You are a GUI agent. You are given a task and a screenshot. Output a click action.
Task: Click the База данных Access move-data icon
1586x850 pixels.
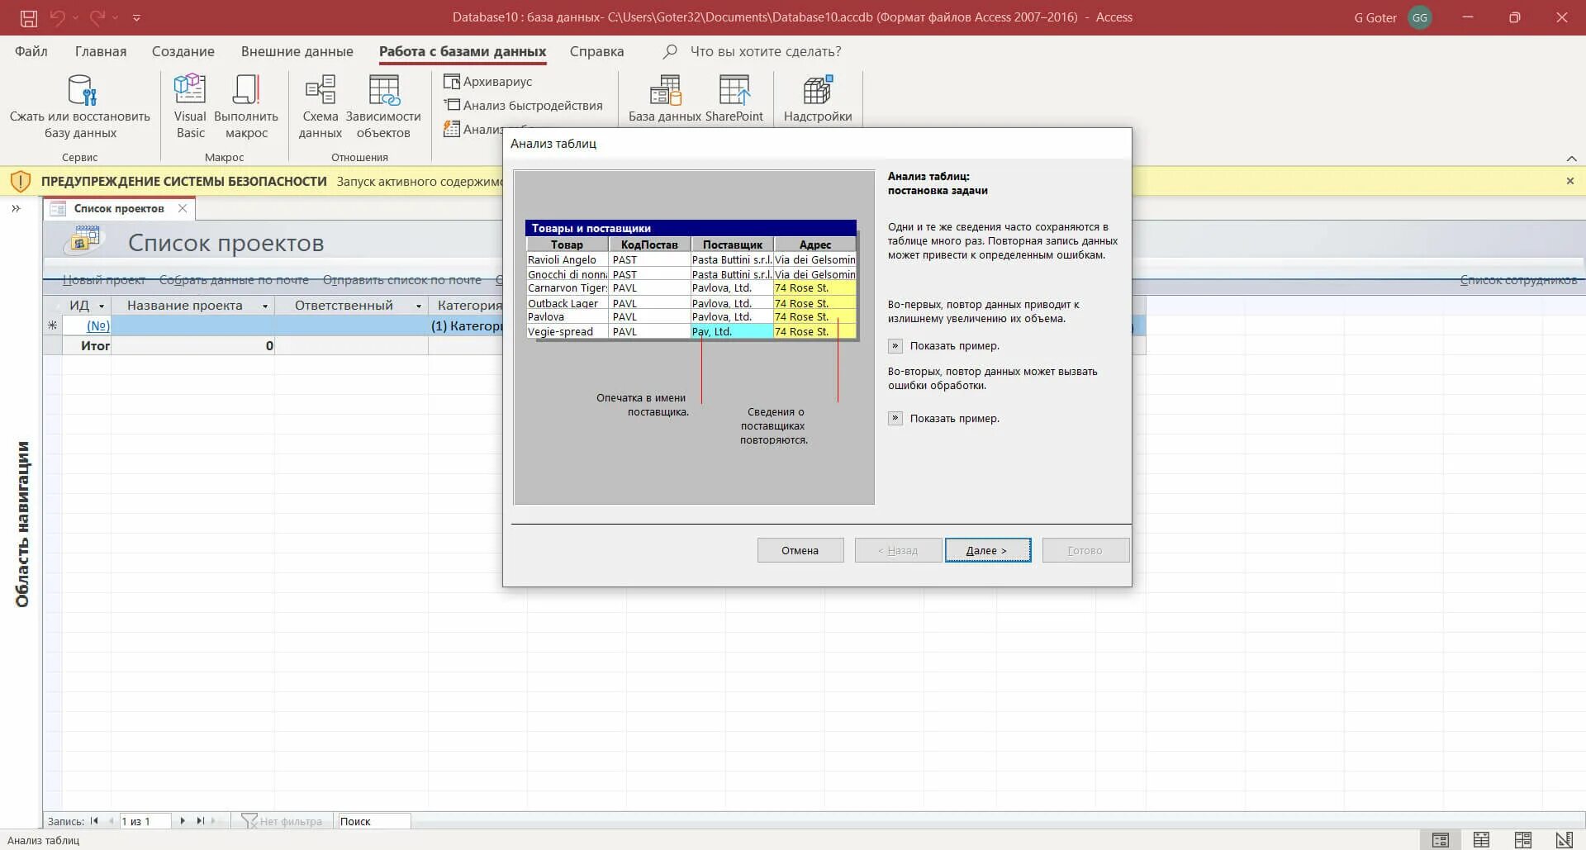(x=665, y=99)
